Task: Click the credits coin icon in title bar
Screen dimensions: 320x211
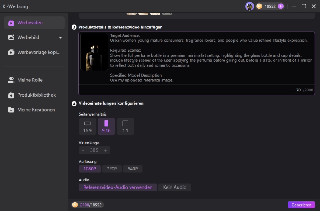Action: click(259, 6)
